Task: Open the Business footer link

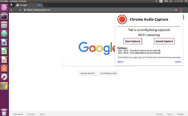Action: pos(31,114)
